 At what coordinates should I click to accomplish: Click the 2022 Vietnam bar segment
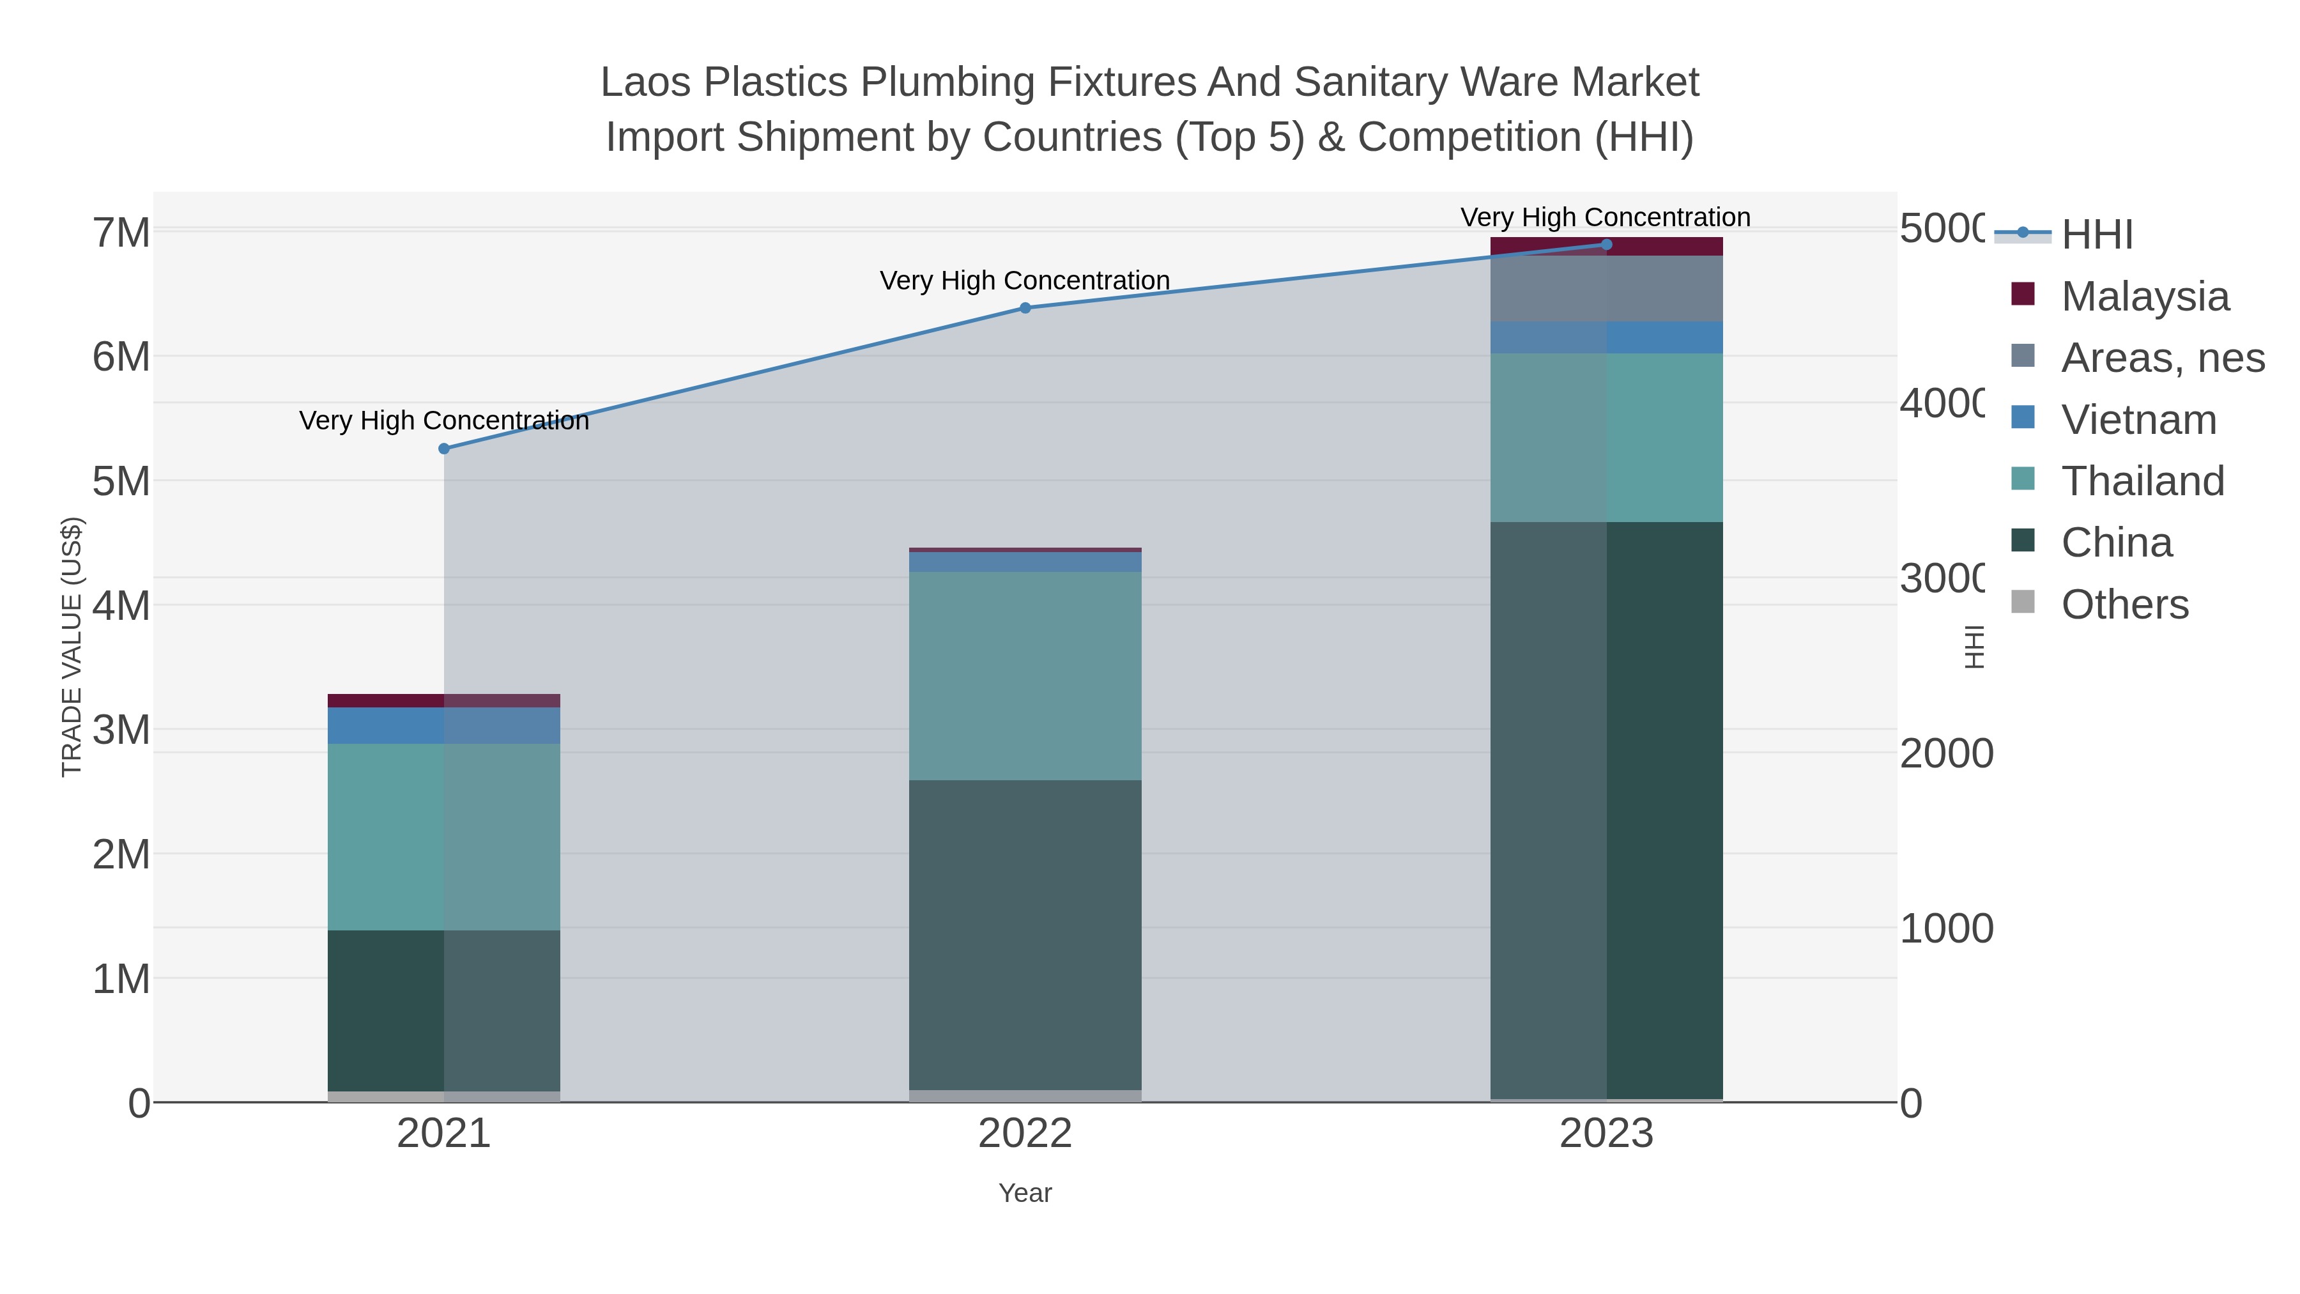[x=1025, y=562]
